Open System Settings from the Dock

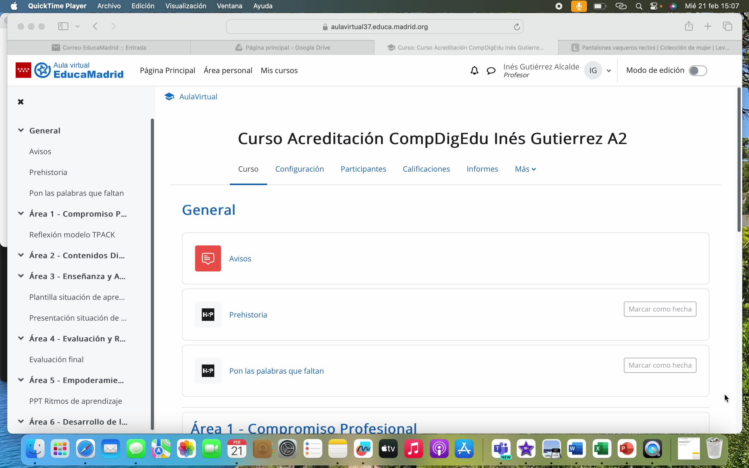[288, 448]
